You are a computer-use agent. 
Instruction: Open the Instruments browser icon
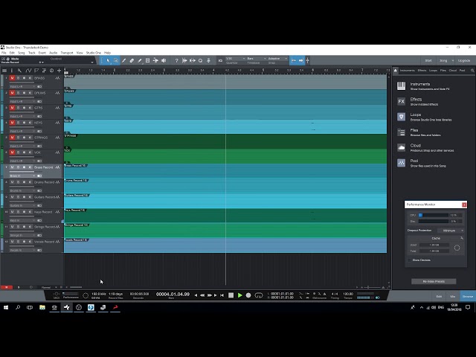[x=402, y=86]
